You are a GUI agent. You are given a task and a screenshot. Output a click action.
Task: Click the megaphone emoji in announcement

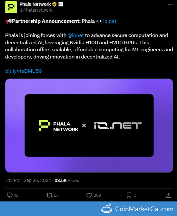pos(9,21)
